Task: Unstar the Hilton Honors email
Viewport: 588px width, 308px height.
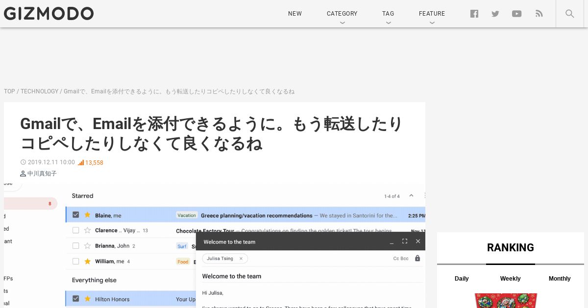Action: tap(87, 299)
